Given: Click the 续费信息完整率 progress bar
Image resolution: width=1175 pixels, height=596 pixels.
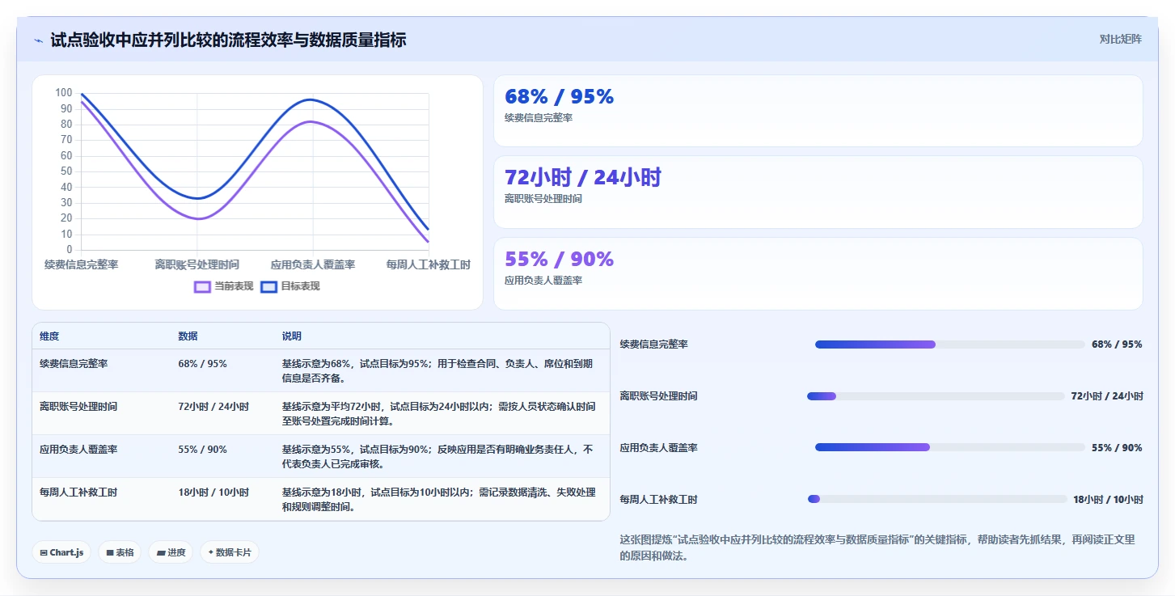Looking at the screenshot, I should coord(949,344).
